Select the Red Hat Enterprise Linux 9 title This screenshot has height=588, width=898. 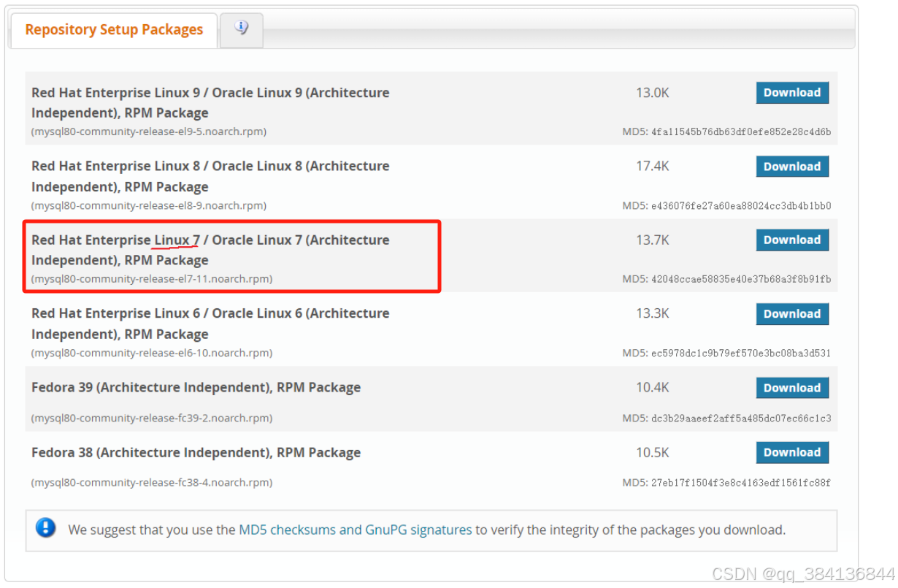(x=210, y=103)
